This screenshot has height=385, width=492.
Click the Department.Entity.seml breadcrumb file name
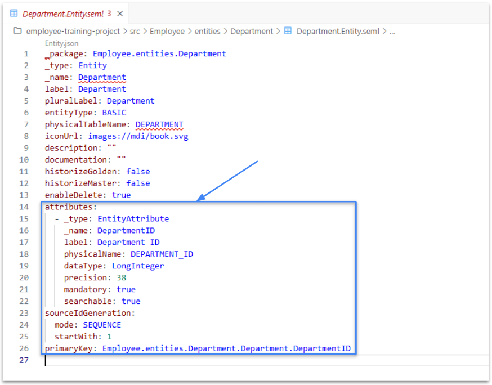(338, 32)
